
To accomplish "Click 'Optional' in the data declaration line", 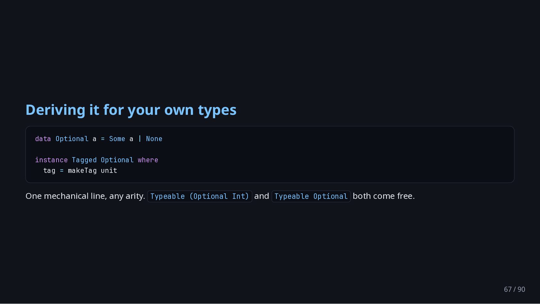I will 72,139.
